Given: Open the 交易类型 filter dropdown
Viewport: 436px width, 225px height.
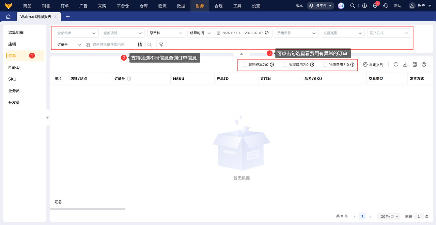Looking at the screenshot, I should [343, 33].
